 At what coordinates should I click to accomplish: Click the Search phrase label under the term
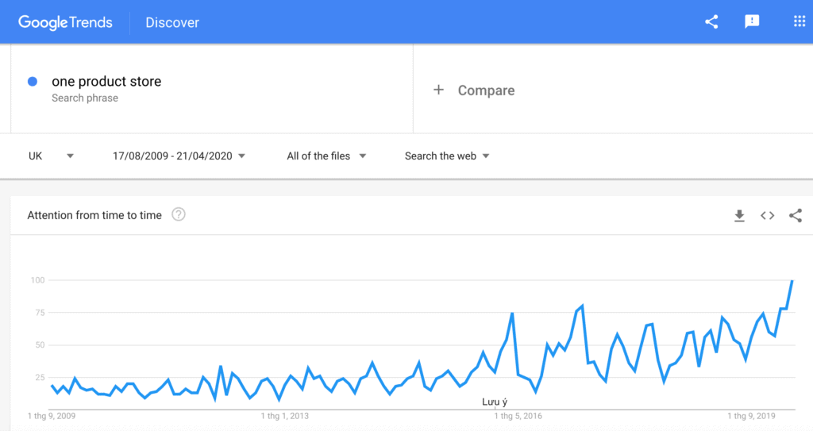pos(85,98)
